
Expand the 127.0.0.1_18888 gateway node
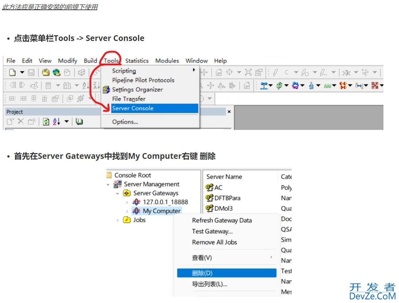[x=127, y=202]
